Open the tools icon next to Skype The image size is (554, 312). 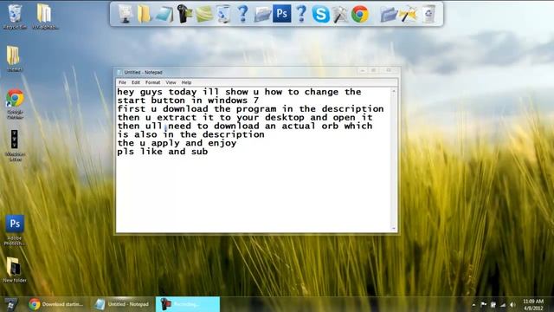pyautogui.click(x=340, y=15)
